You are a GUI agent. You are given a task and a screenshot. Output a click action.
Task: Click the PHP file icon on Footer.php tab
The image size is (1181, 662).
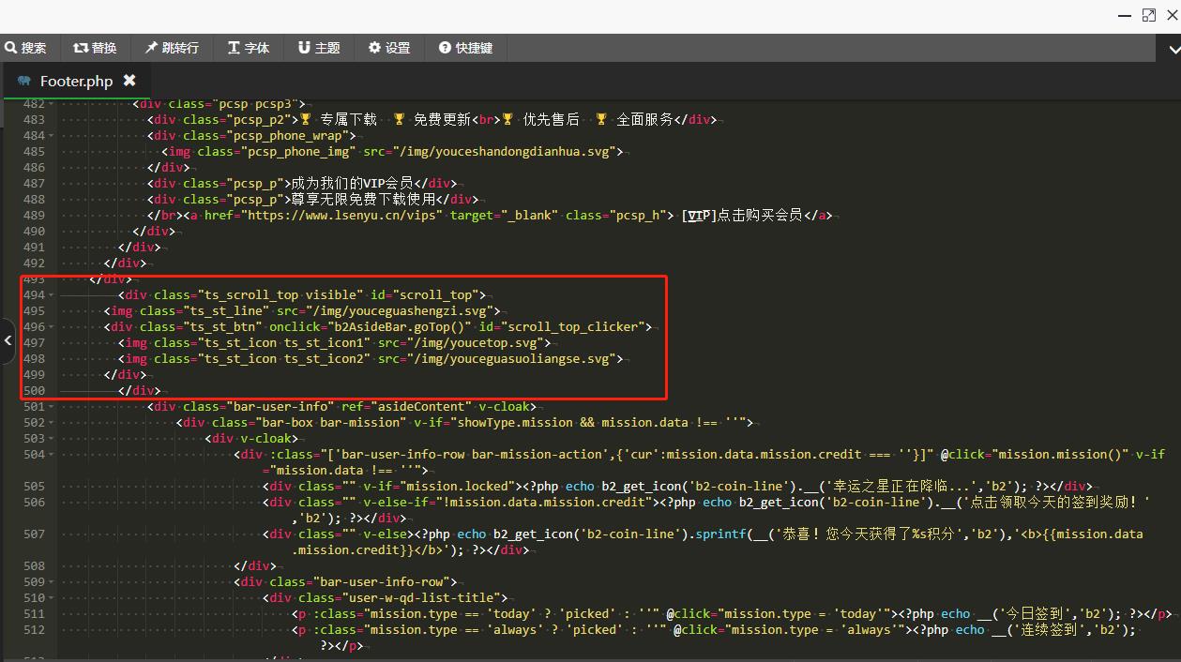coord(24,82)
